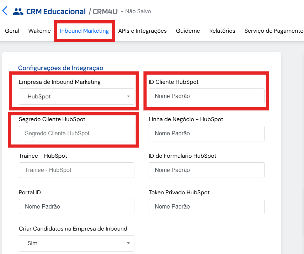This screenshot has height=254, width=304.
Task: Switch to the Geral tab
Action: coord(12,31)
